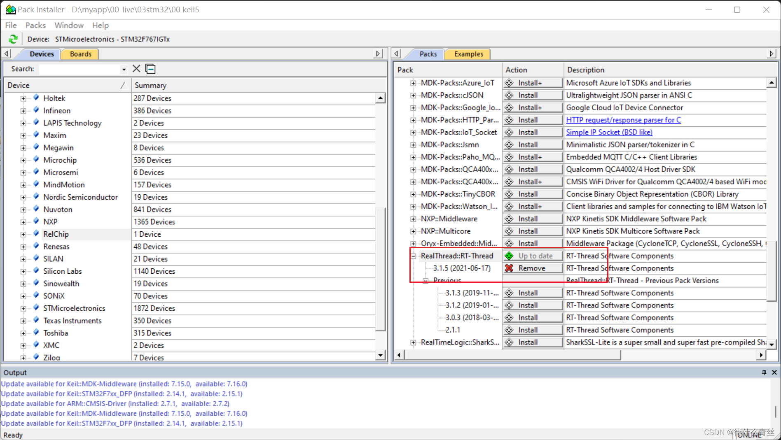Click the green up-to-date status icon

(x=510, y=256)
